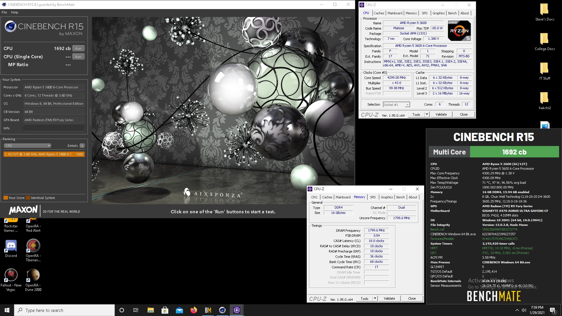
Task: Expand Tools dropdown arrow in Memory CPU-Z
Action: [x=375, y=298]
